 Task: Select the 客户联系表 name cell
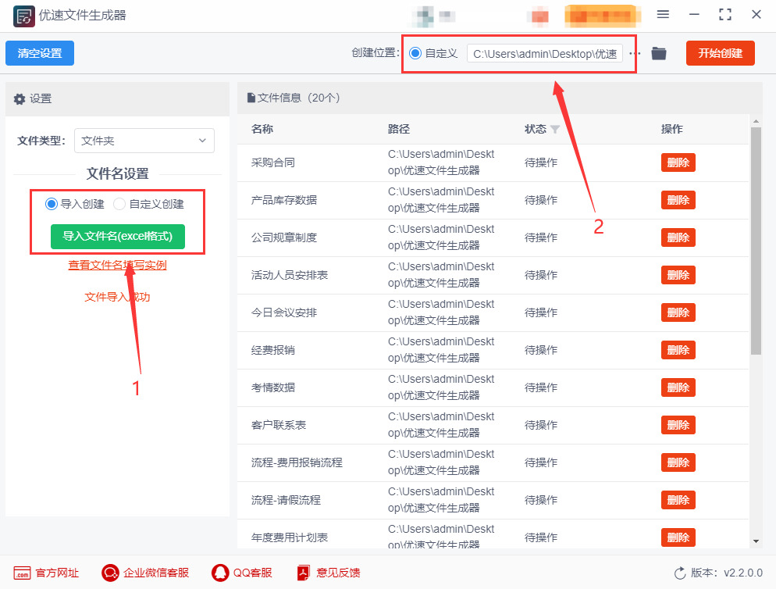click(278, 425)
